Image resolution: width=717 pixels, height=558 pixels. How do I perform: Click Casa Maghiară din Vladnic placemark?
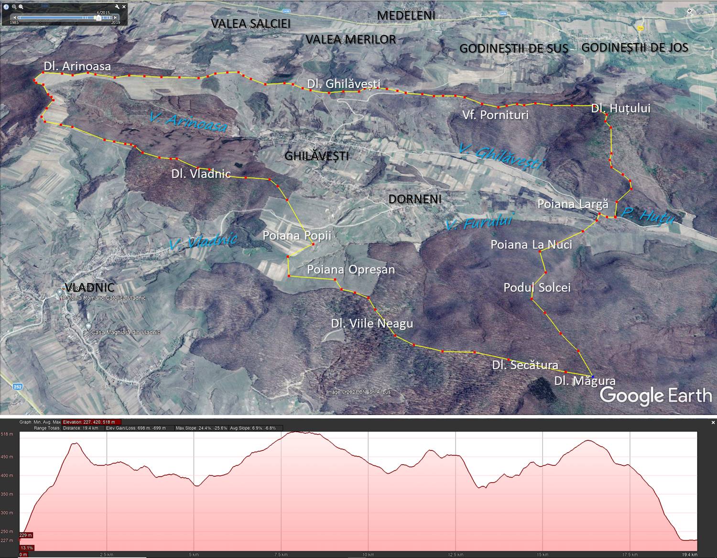pyautogui.click(x=88, y=326)
